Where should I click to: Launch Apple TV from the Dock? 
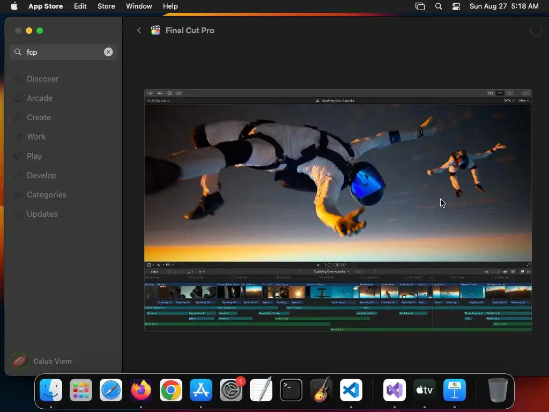click(425, 390)
